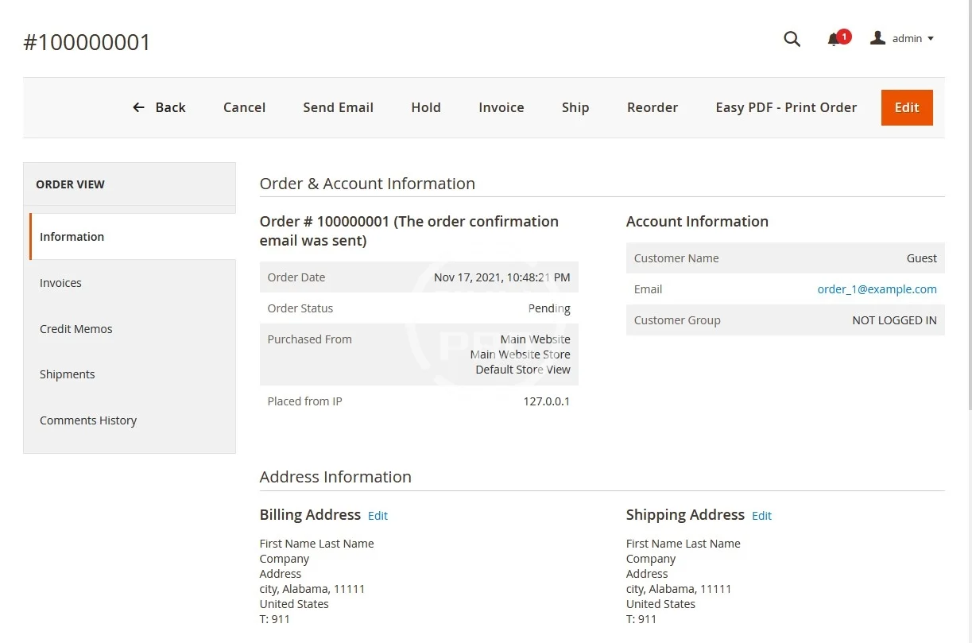The image size is (972, 643).
Task: Switch to the Invoices tab
Action: [x=60, y=283]
